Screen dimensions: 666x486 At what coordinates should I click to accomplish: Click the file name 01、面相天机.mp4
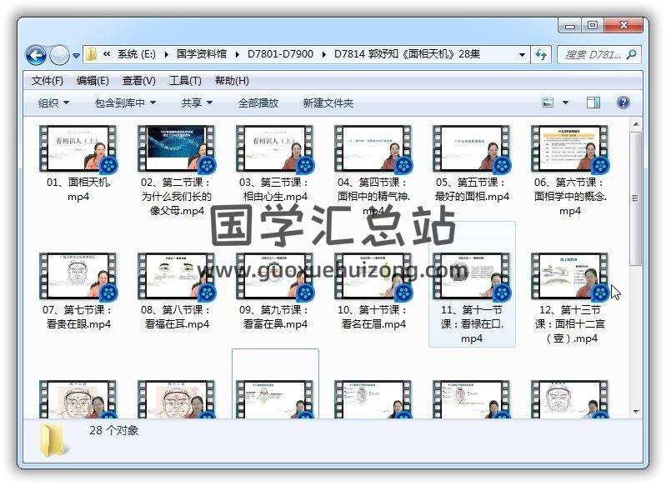[78, 189]
